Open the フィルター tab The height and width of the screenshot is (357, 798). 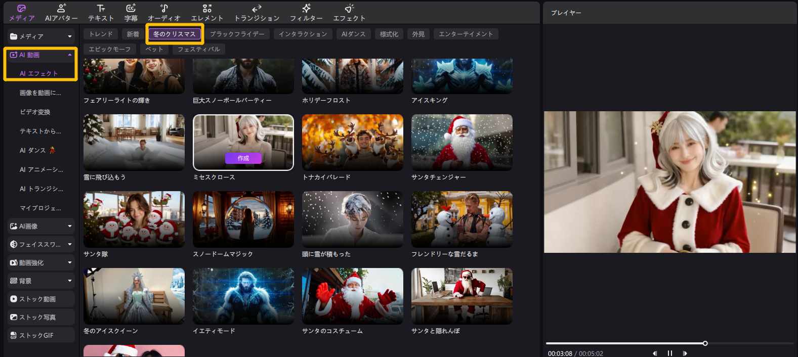click(306, 13)
